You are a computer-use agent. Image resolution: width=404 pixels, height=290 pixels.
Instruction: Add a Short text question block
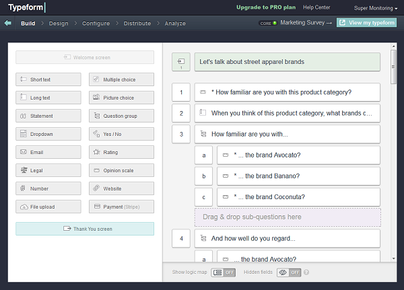tap(48, 79)
